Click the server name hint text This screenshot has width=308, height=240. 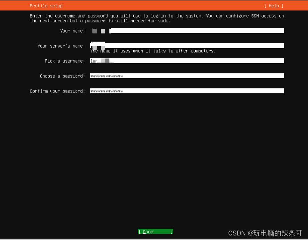pos(153,51)
